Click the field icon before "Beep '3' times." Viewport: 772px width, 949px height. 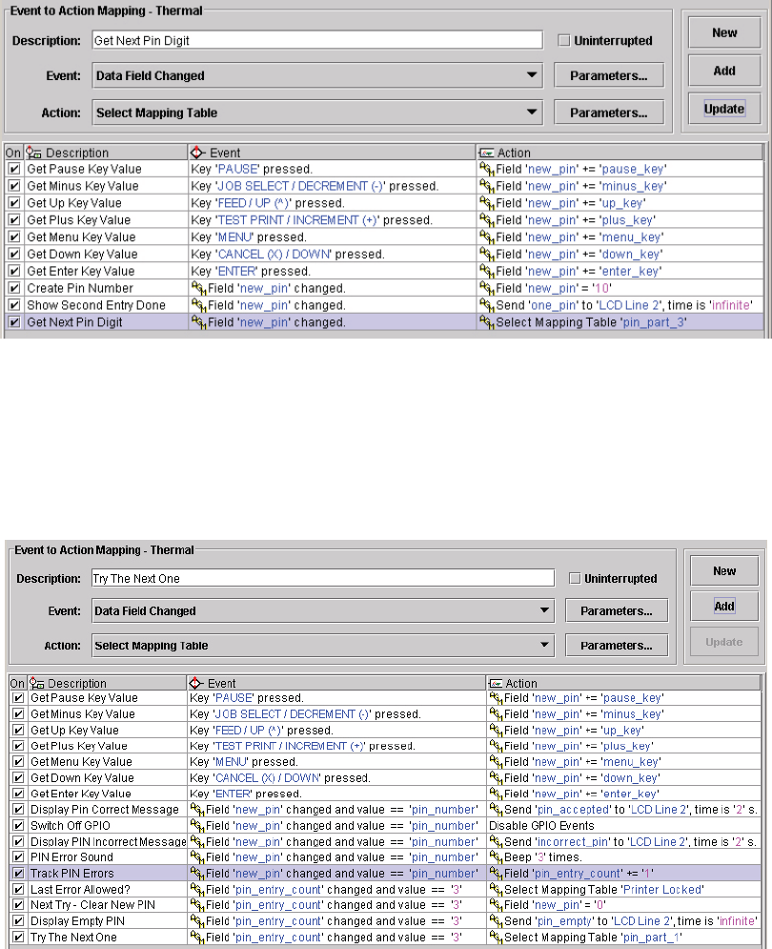[497, 857]
